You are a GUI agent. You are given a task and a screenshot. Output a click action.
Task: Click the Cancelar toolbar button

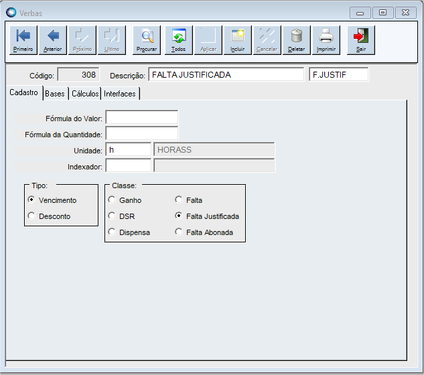[267, 40]
